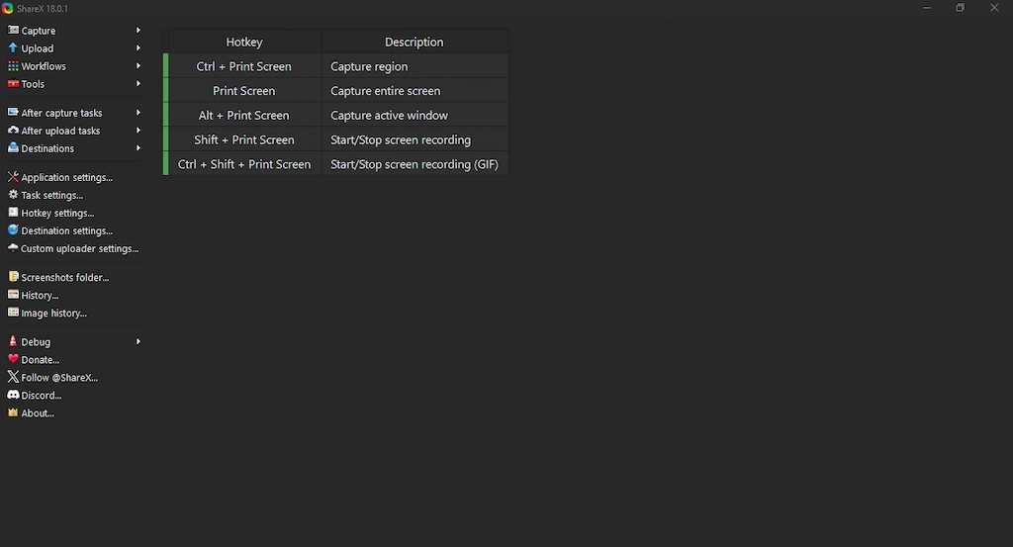
Task: Restore down the ShareX window
Action: point(961,8)
